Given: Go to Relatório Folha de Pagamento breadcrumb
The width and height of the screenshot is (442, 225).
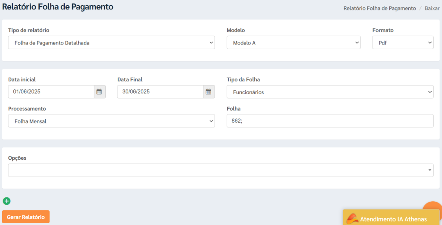Looking at the screenshot, I should [x=379, y=8].
